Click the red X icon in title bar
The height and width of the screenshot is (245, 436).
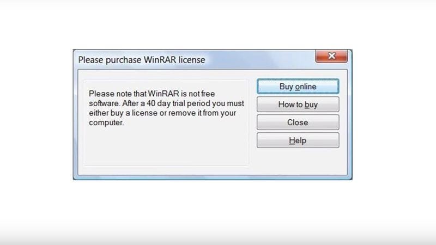coord(331,56)
